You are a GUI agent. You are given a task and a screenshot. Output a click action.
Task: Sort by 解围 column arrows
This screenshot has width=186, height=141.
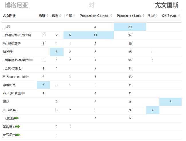click(61, 16)
